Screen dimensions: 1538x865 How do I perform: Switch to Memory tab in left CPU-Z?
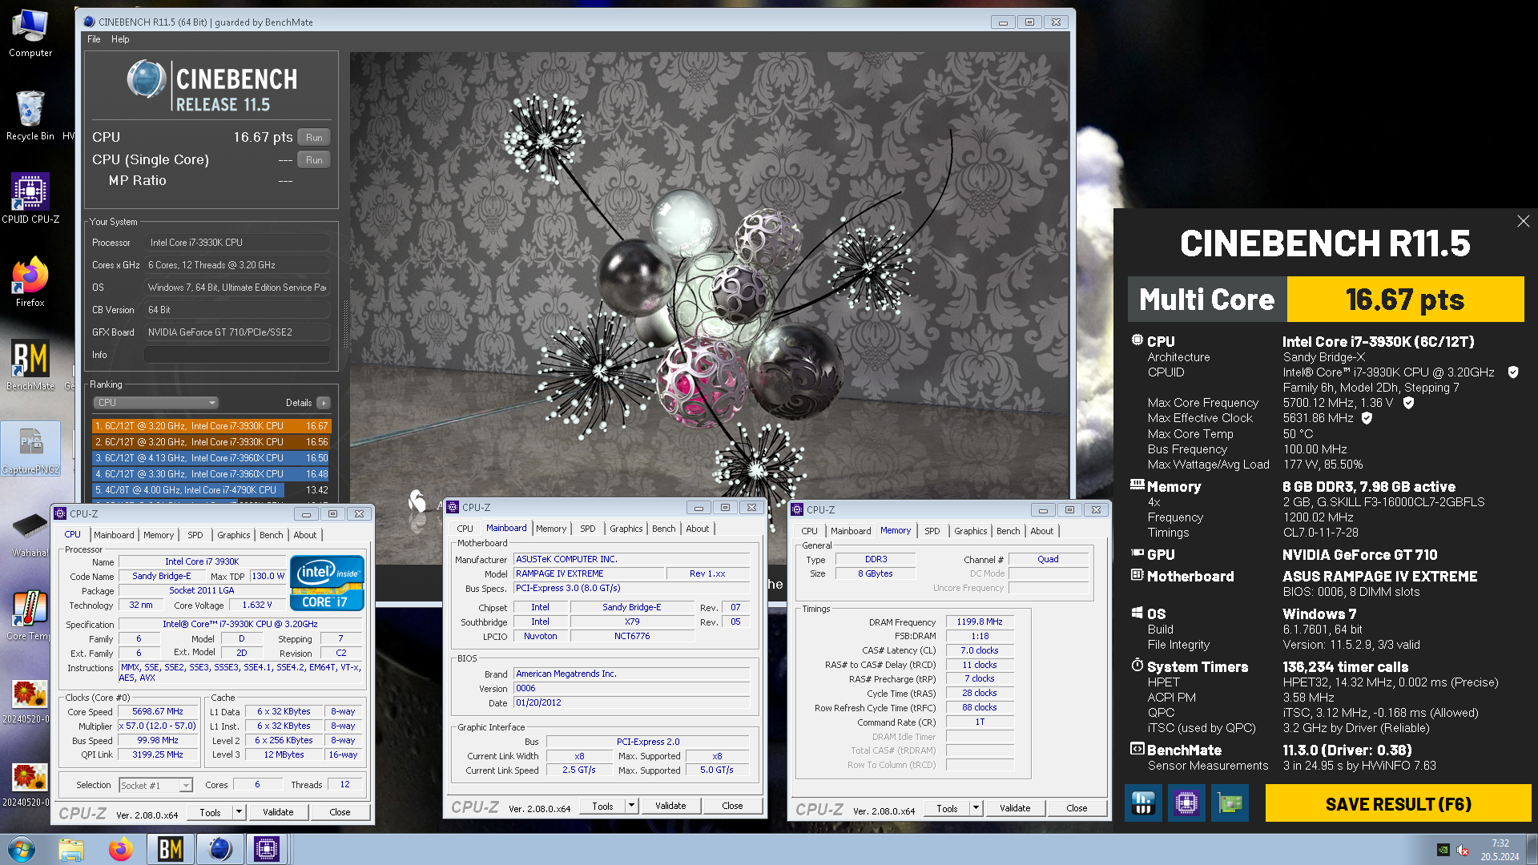click(x=159, y=535)
